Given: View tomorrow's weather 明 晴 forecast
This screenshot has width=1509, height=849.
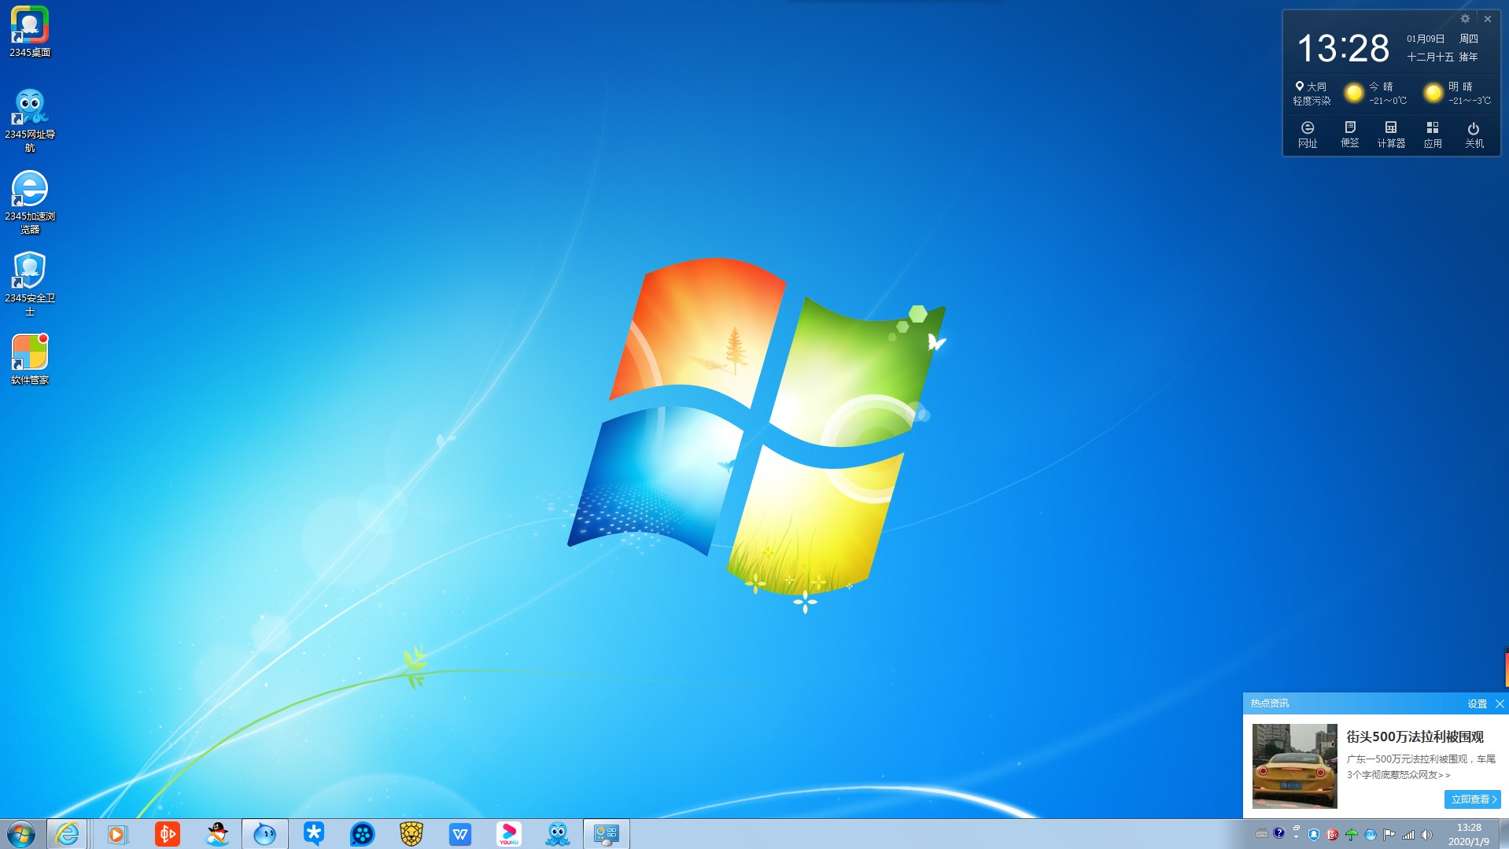Looking at the screenshot, I should pos(1457,93).
